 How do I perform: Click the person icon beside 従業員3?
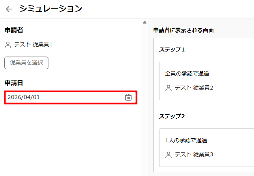pos(169,155)
